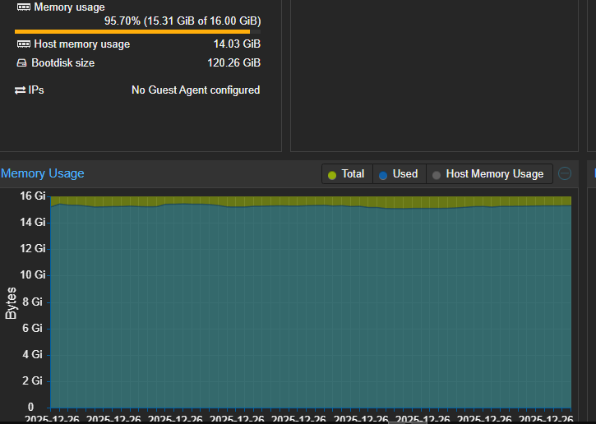This screenshot has height=424, width=596.
Task: Click the IPs network arrows icon
Action: tap(21, 90)
